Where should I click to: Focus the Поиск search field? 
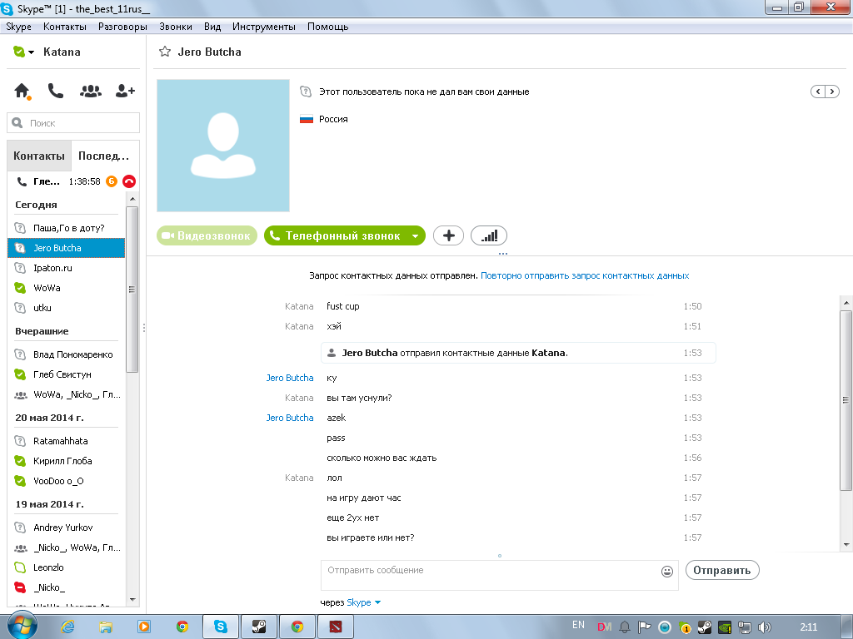(x=73, y=123)
